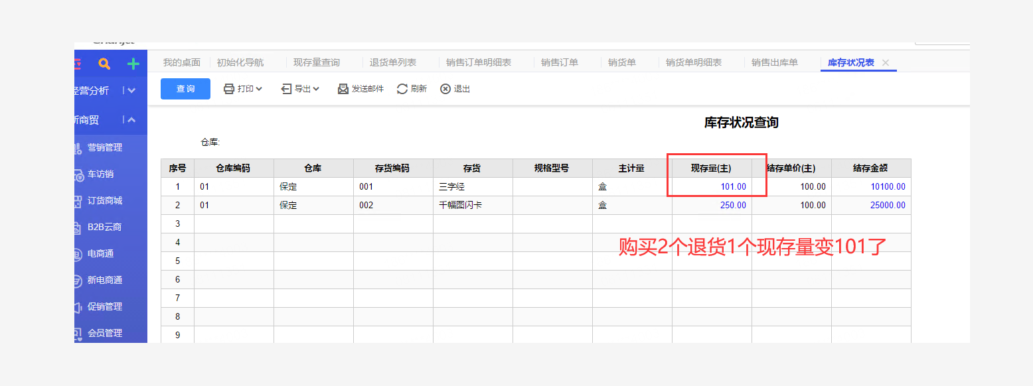Screen dimensions: 1033x386
Task: Click the 仓库编码 column header
Action: (234, 168)
